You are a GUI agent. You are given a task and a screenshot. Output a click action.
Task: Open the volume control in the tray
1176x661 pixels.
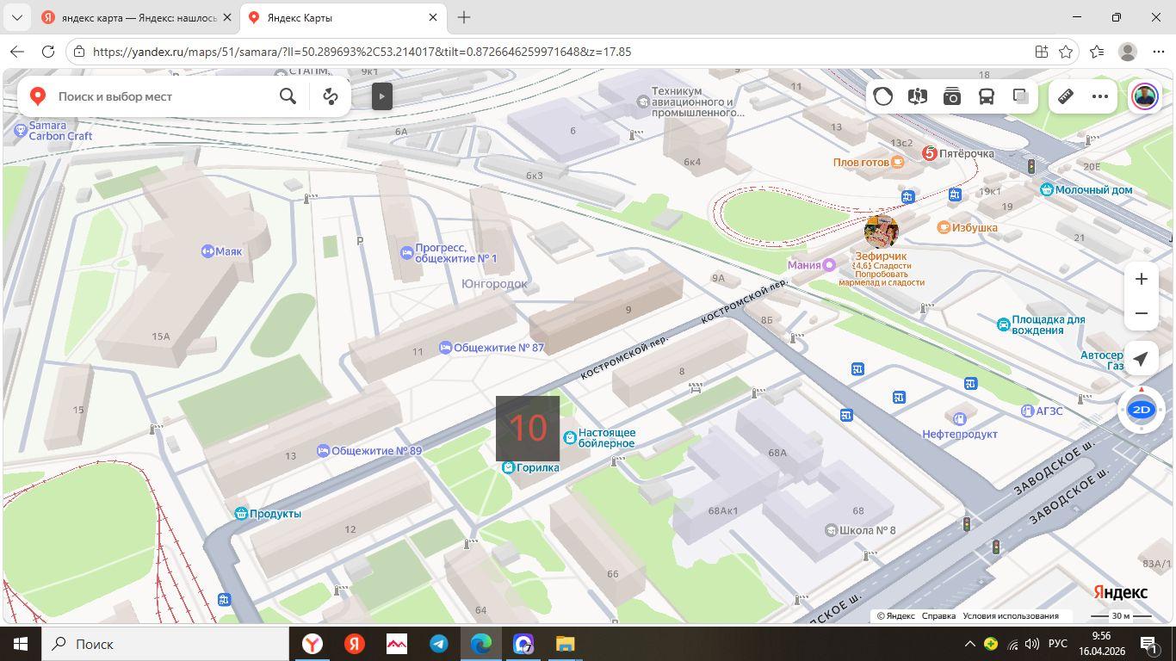1032,644
